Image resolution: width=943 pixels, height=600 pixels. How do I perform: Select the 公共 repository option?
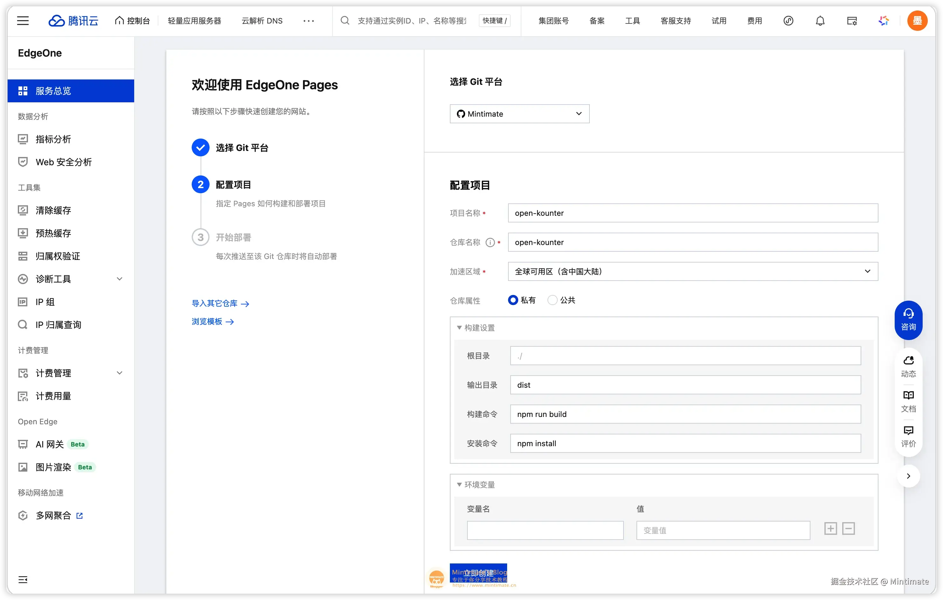pos(553,300)
